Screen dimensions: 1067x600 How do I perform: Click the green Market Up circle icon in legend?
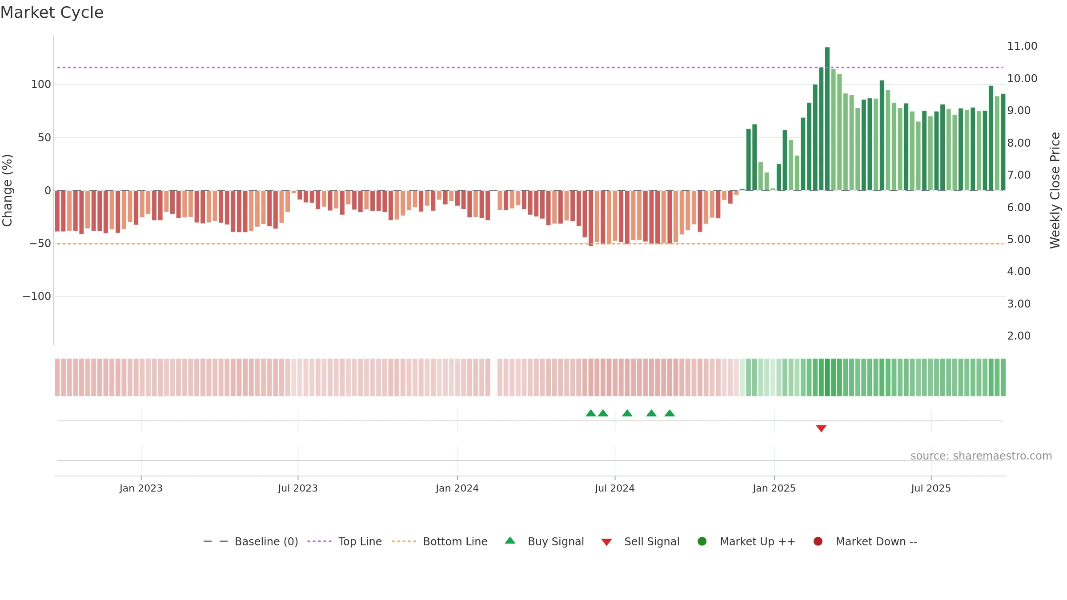point(702,541)
